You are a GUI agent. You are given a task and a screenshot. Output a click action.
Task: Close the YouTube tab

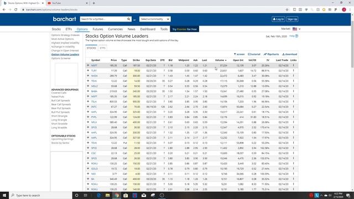click(87, 3)
